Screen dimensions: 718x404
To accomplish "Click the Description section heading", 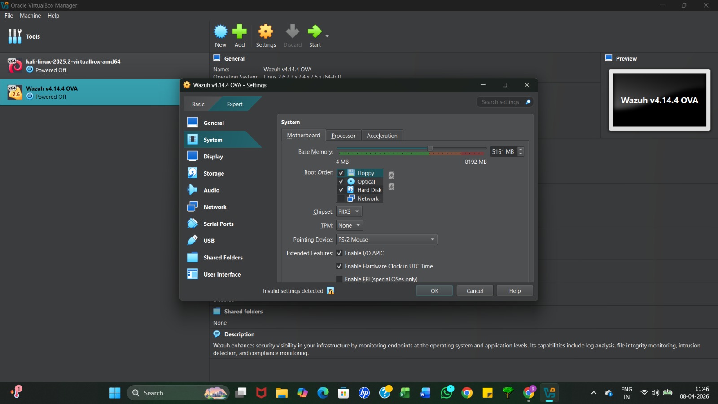I will click(239, 334).
